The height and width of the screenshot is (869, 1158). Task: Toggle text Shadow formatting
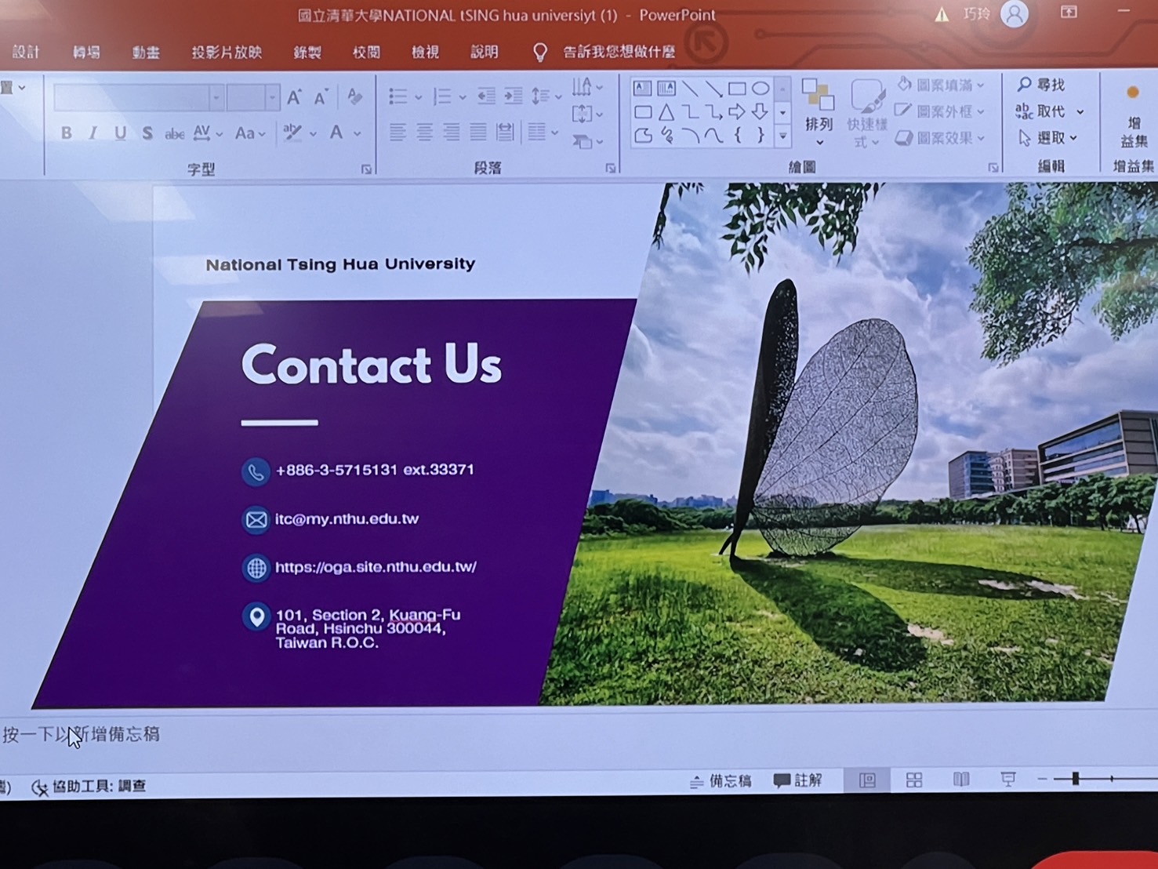click(147, 133)
